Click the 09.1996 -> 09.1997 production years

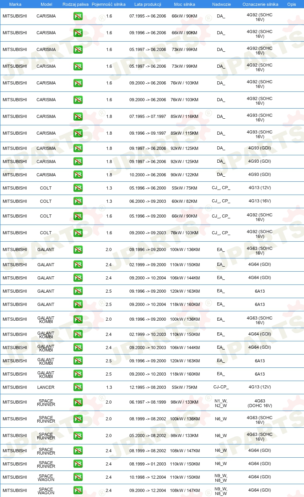(x=148, y=133)
